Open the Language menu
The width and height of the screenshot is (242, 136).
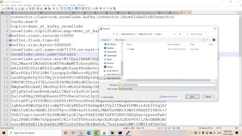tap(37, 5)
